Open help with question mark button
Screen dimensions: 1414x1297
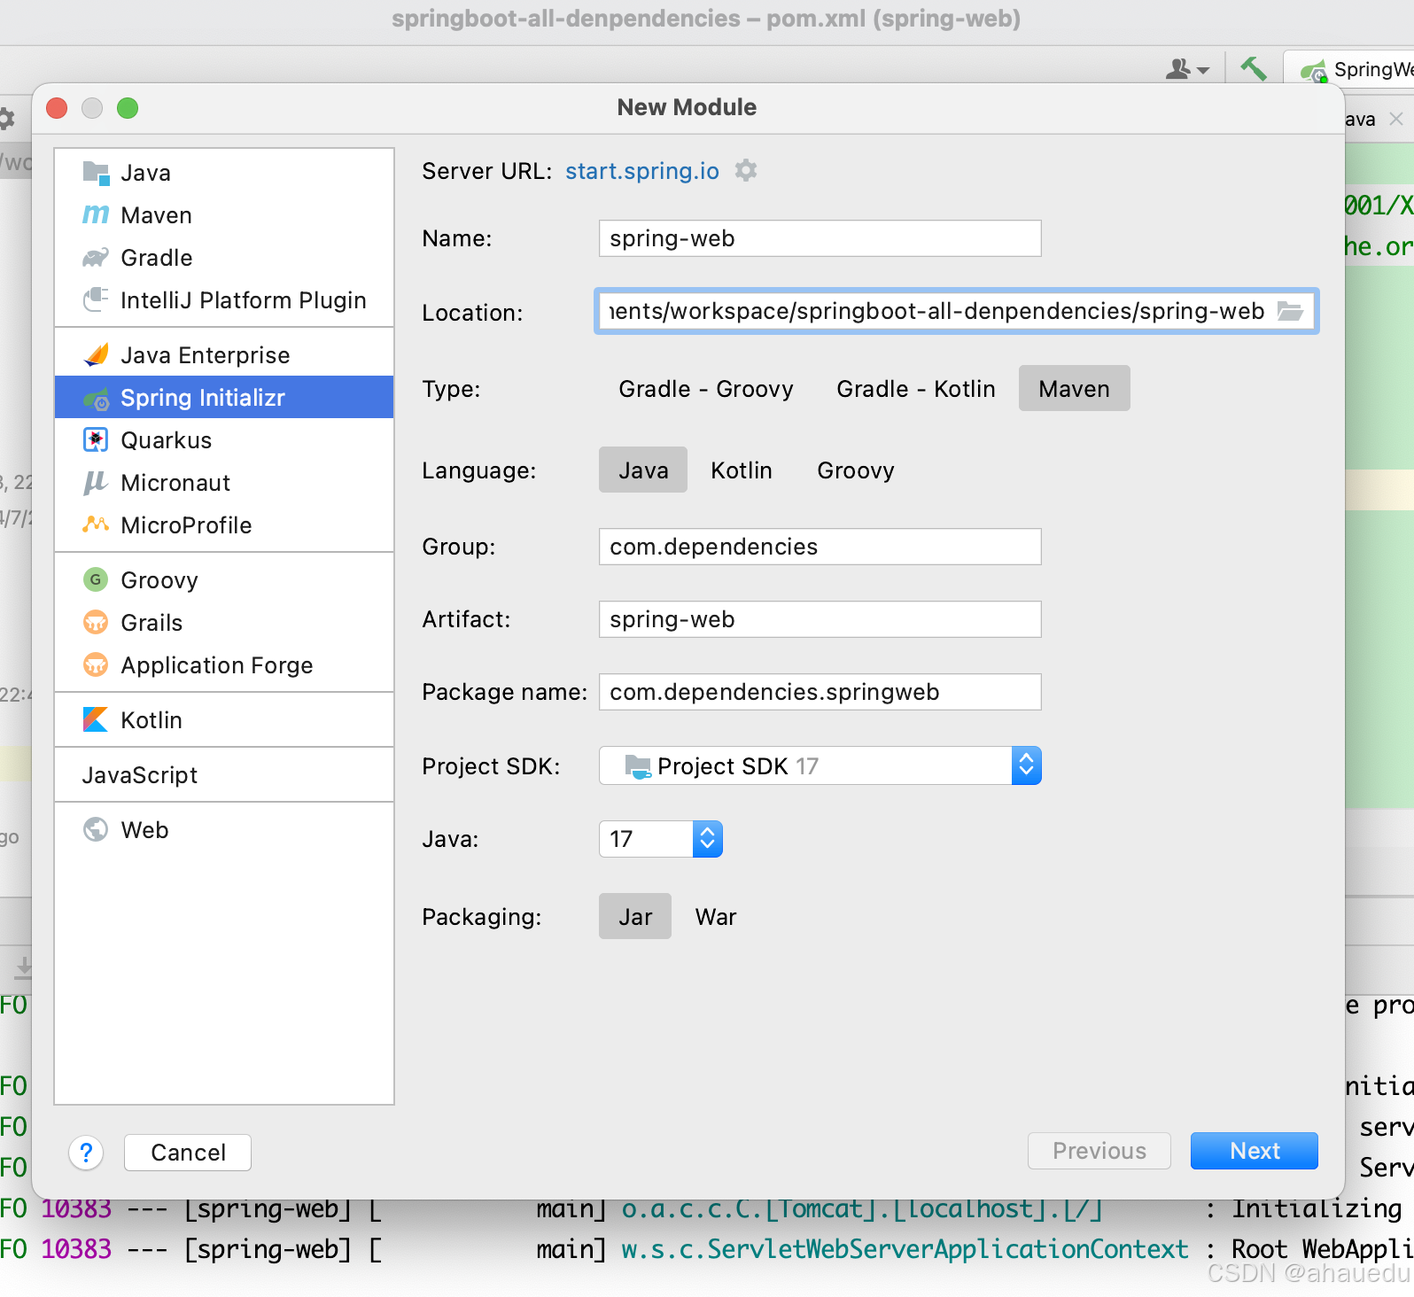(x=86, y=1153)
